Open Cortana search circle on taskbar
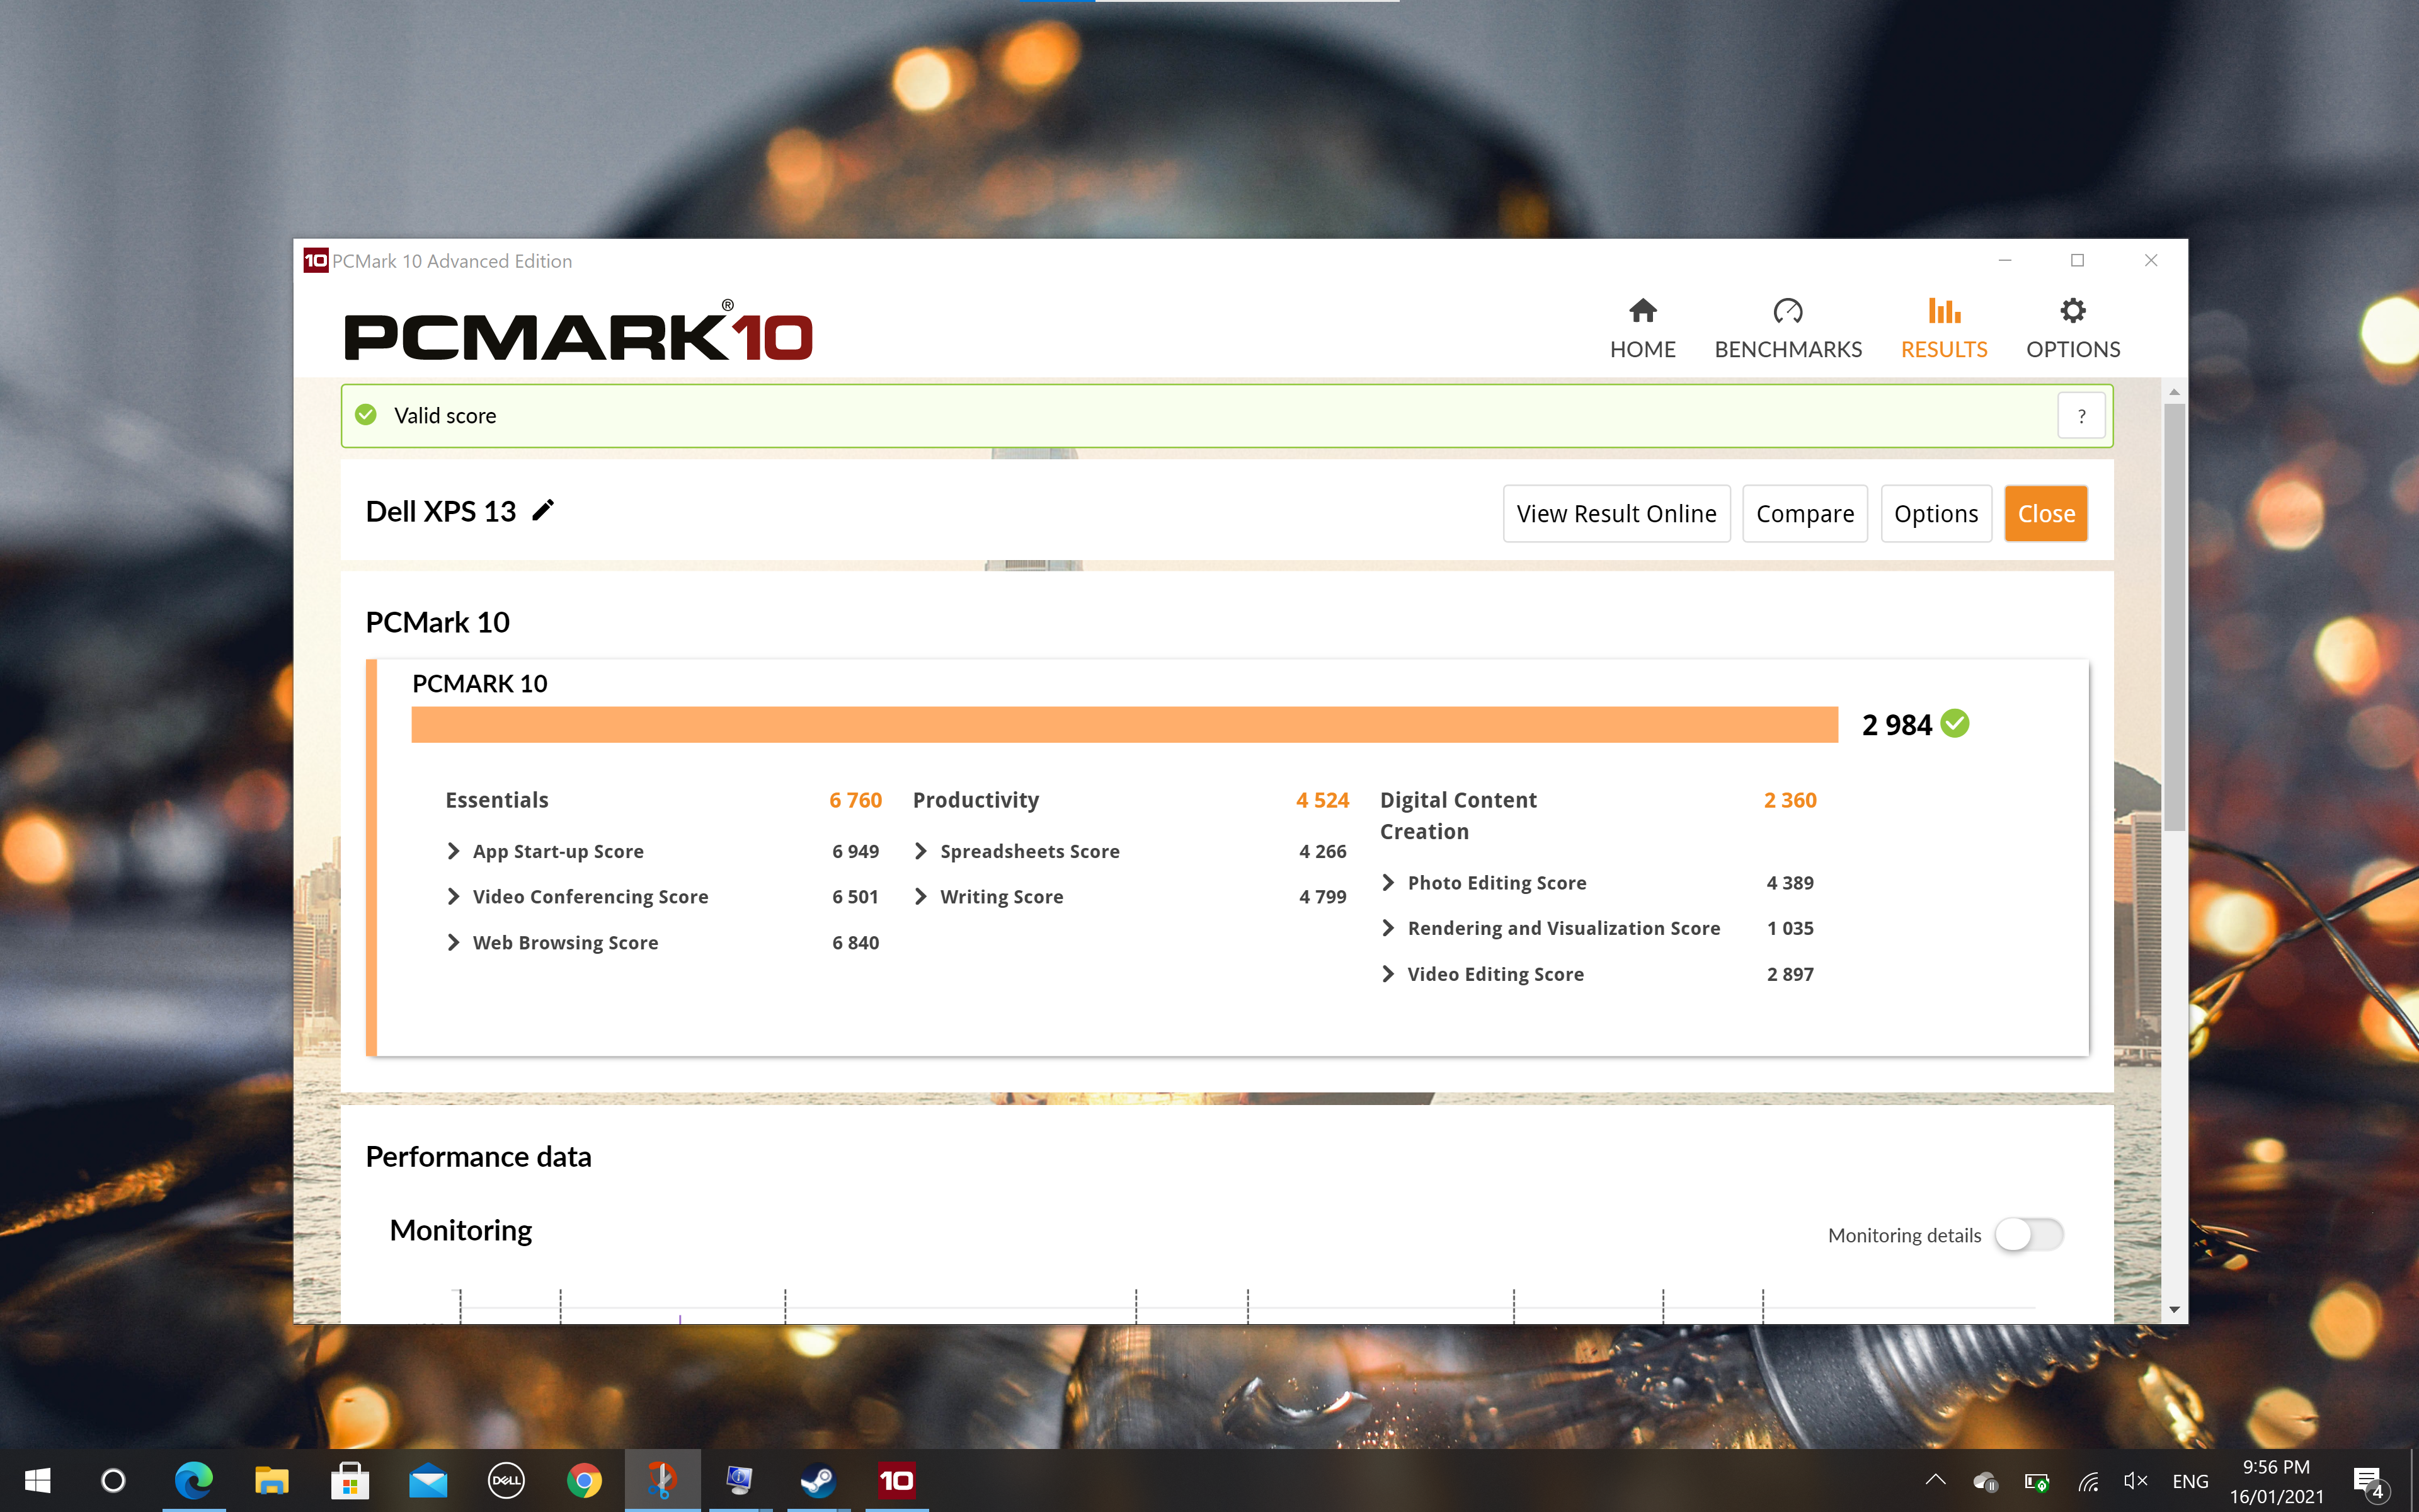Screen dimensions: 2419x1512 113,1480
